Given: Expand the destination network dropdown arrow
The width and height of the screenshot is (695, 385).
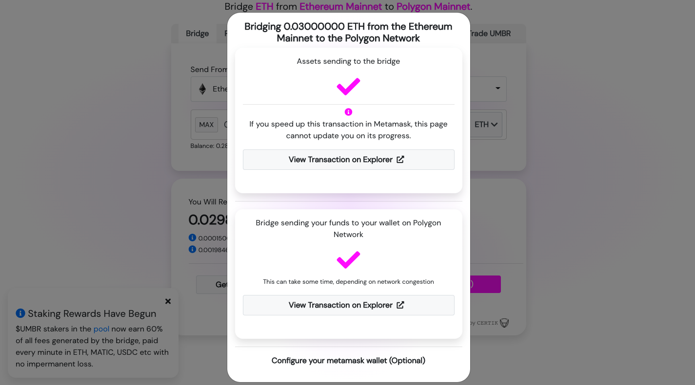Looking at the screenshot, I should click(498, 89).
